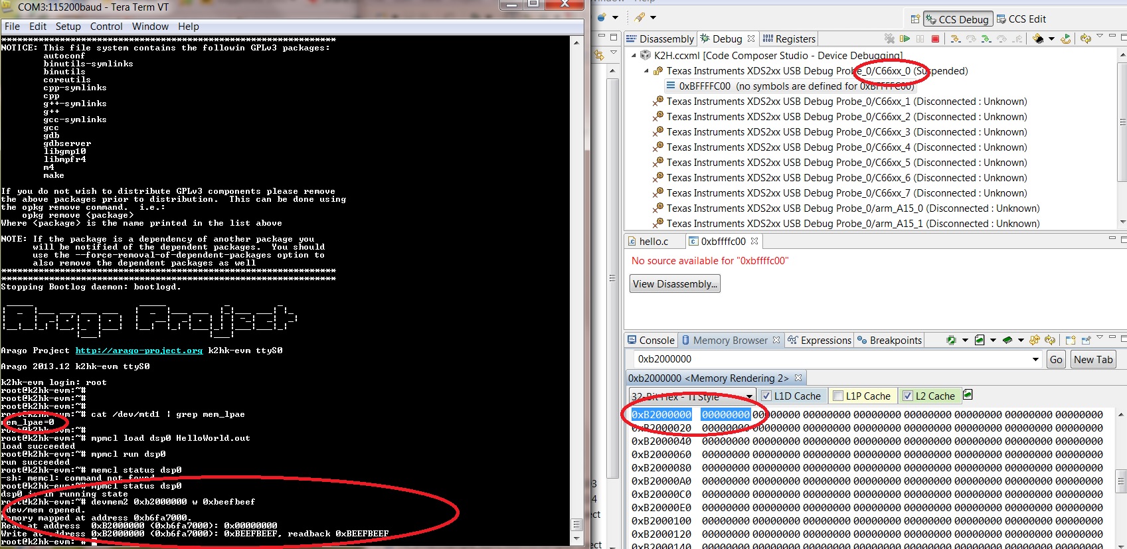Click the first yellow arrows icon in Memory Browser toolbar
Screen dimensions: 1127x549
coord(1035,340)
